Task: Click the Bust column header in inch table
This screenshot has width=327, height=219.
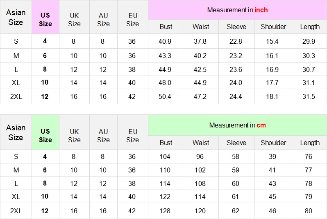Action: click(x=166, y=27)
